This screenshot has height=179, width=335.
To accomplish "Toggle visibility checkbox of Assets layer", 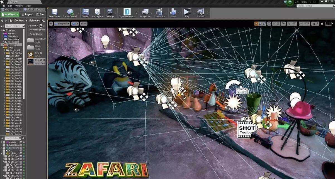I will [4, 142].
